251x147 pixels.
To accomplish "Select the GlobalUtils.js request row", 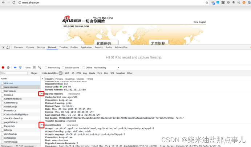I will coord(20,107).
